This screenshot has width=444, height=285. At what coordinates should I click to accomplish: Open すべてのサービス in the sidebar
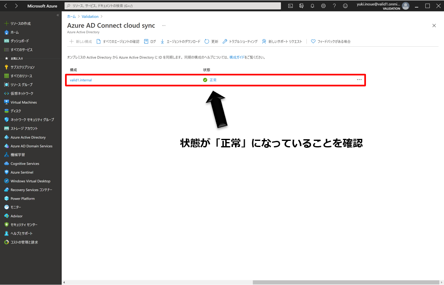(x=18, y=50)
